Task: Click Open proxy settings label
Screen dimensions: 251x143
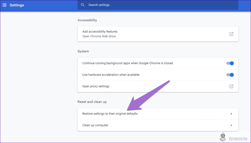Action: (x=96, y=86)
